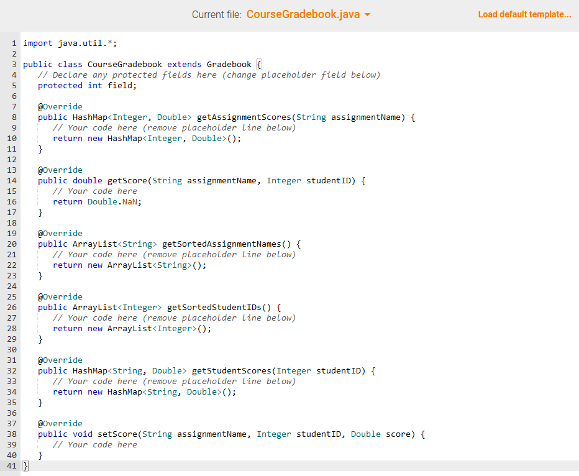Click the Load default template link
579x476 pixels.
click(x=524, y=14)
